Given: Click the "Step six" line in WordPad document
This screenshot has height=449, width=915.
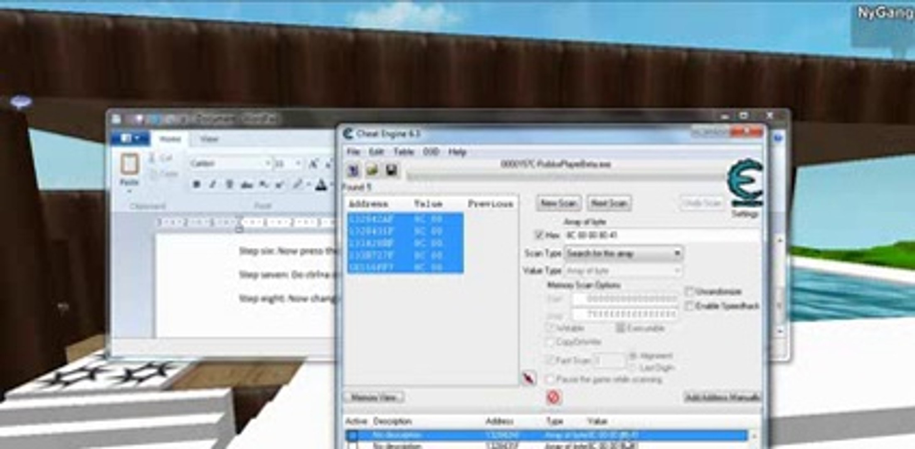Looking at the screenshot, I should point(287,251).
